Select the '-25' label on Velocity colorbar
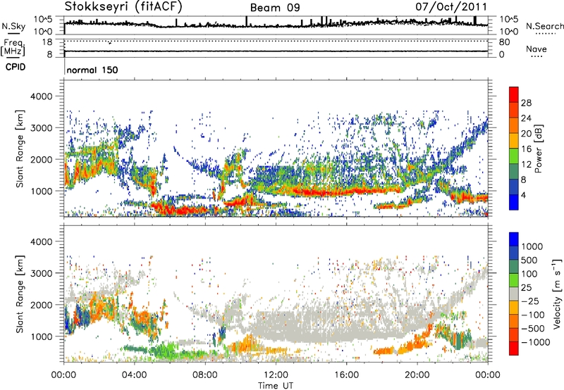 tap(530, 301)
